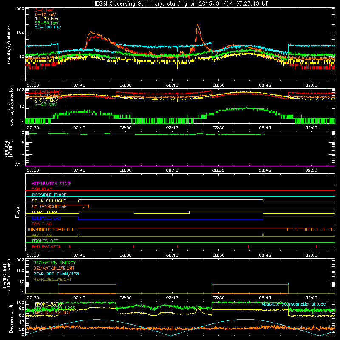This screenshot has height=340, width=340.
Task: Click the 0.8-7 MeV legend label
Action: tap(46, 100)
